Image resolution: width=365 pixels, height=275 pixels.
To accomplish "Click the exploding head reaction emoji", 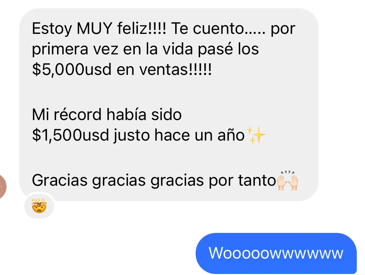I will point(39,206).
